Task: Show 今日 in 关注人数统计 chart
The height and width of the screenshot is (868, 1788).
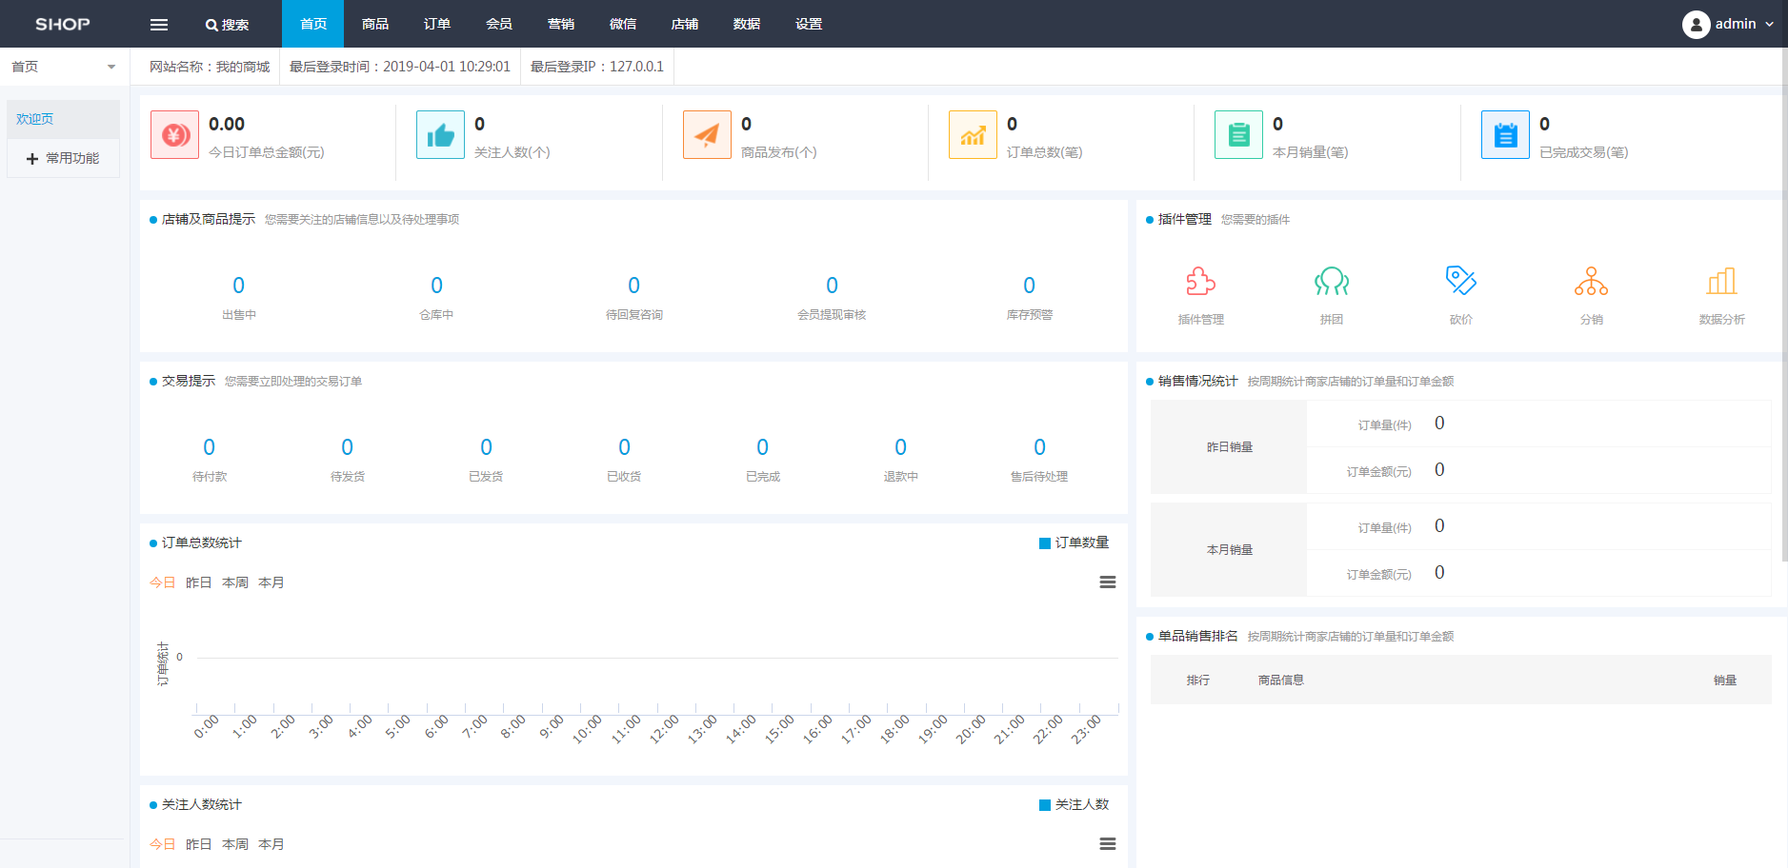Action: pyautogui.click(x=163, y=844)
